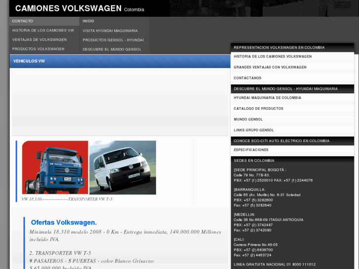Viewport: 359px width, 269px height.
Task: Open the CONTACTO menu item
Action: tap(44, 21)
